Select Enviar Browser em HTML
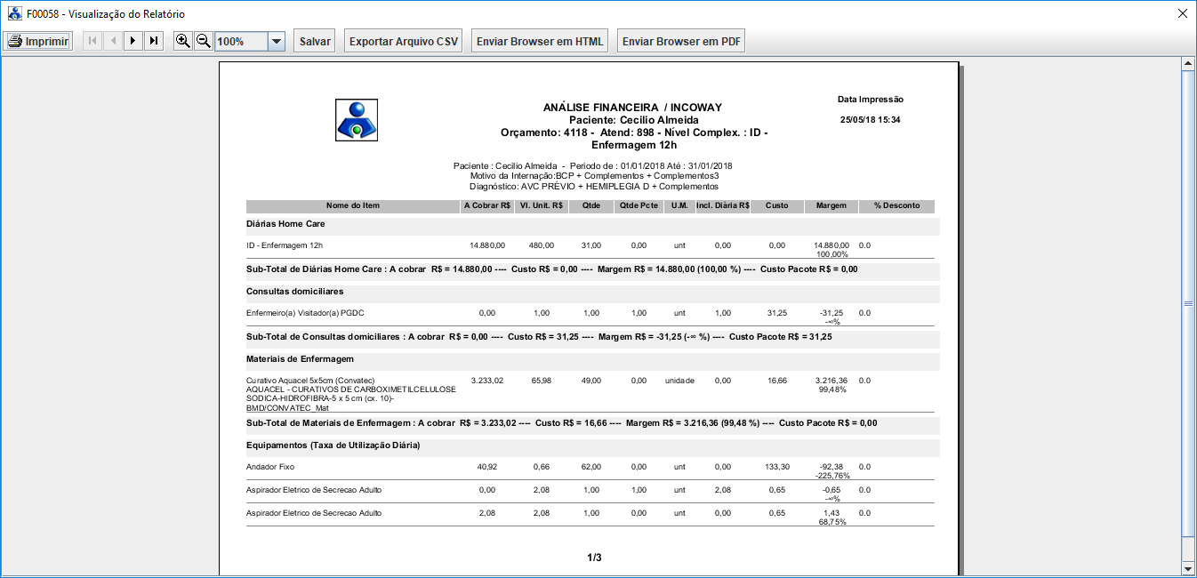1197x578 pixels. pos(540,41)
